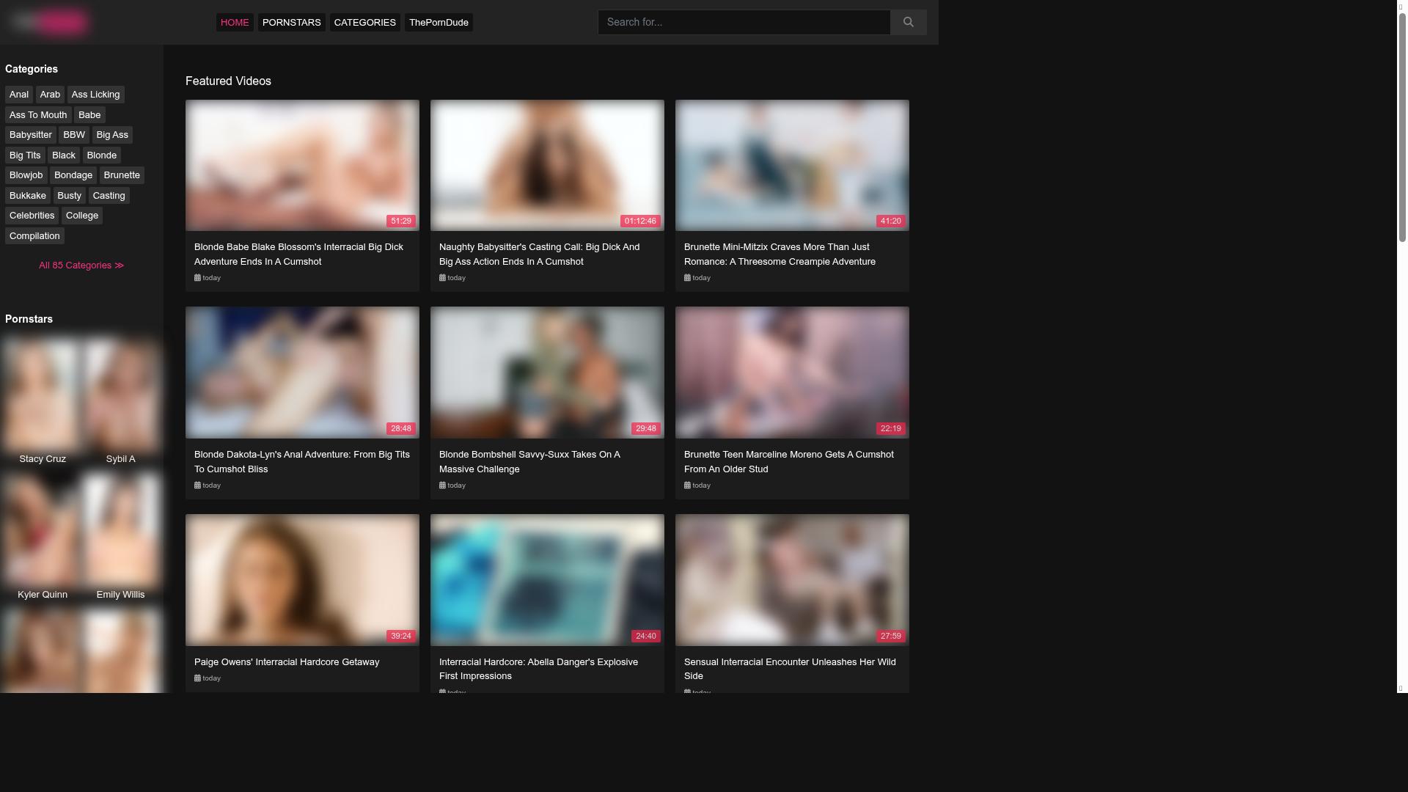Image resolution: width=1408 pixels, height=792 pixels.
Task: Select the Babysitter category tag
Action: 31,135
